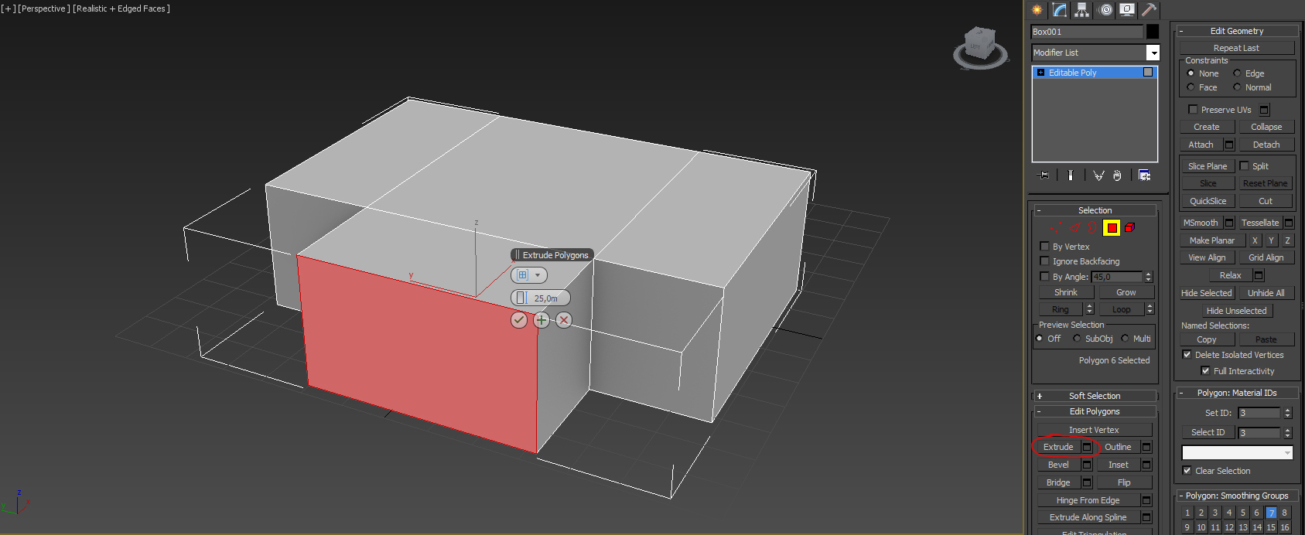Open the Modifier List dropdown
This screenshot has width=1305, height=535.
(1095, 53)
